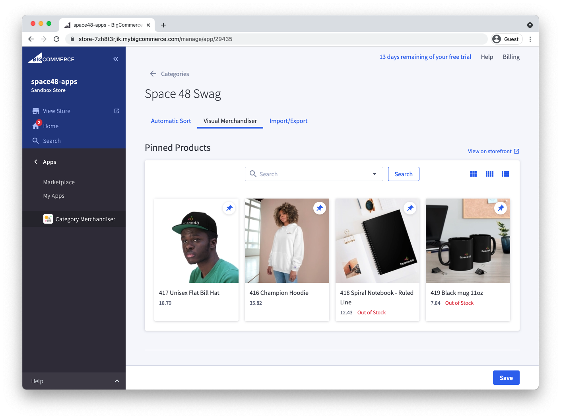This screenshot has height=419, width=561.
Task: Click back arrow to Categories
Action: tap(153, 74)
